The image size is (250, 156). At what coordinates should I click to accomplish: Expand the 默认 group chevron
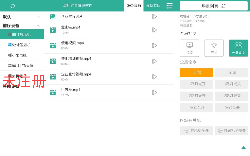38,17
